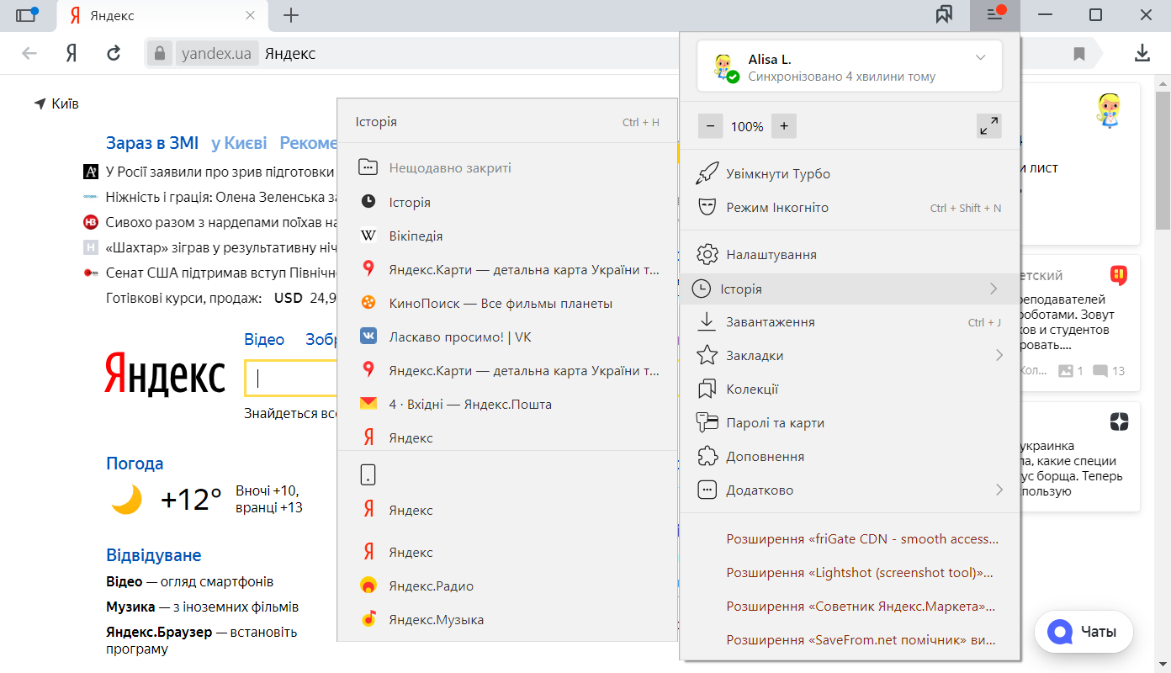Expand the Alisa L. account dropdown arrow
The width and height of the screenshot is (1171, 673).
pos(980,57)
